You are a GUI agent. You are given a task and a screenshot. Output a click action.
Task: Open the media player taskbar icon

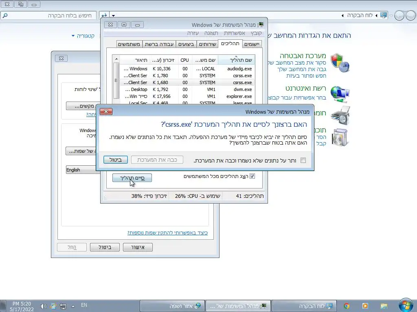click(x=365, y=306)
